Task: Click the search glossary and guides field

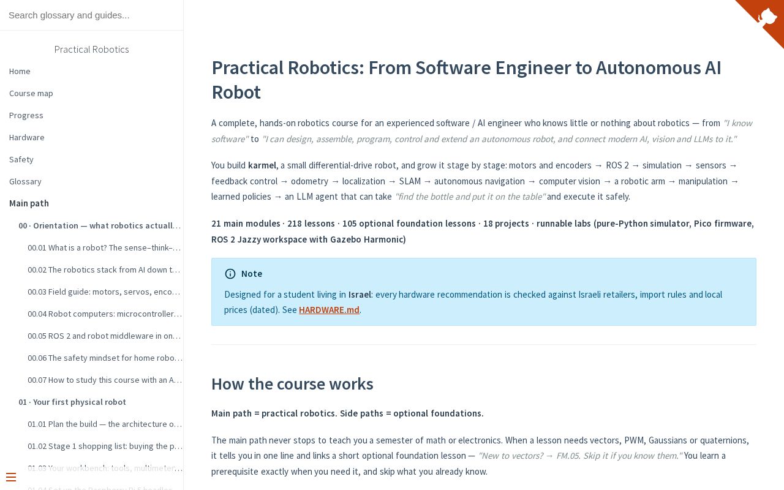Action: pos(91,15)
